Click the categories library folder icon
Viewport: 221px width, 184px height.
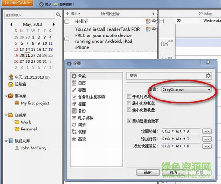point(11,115)
